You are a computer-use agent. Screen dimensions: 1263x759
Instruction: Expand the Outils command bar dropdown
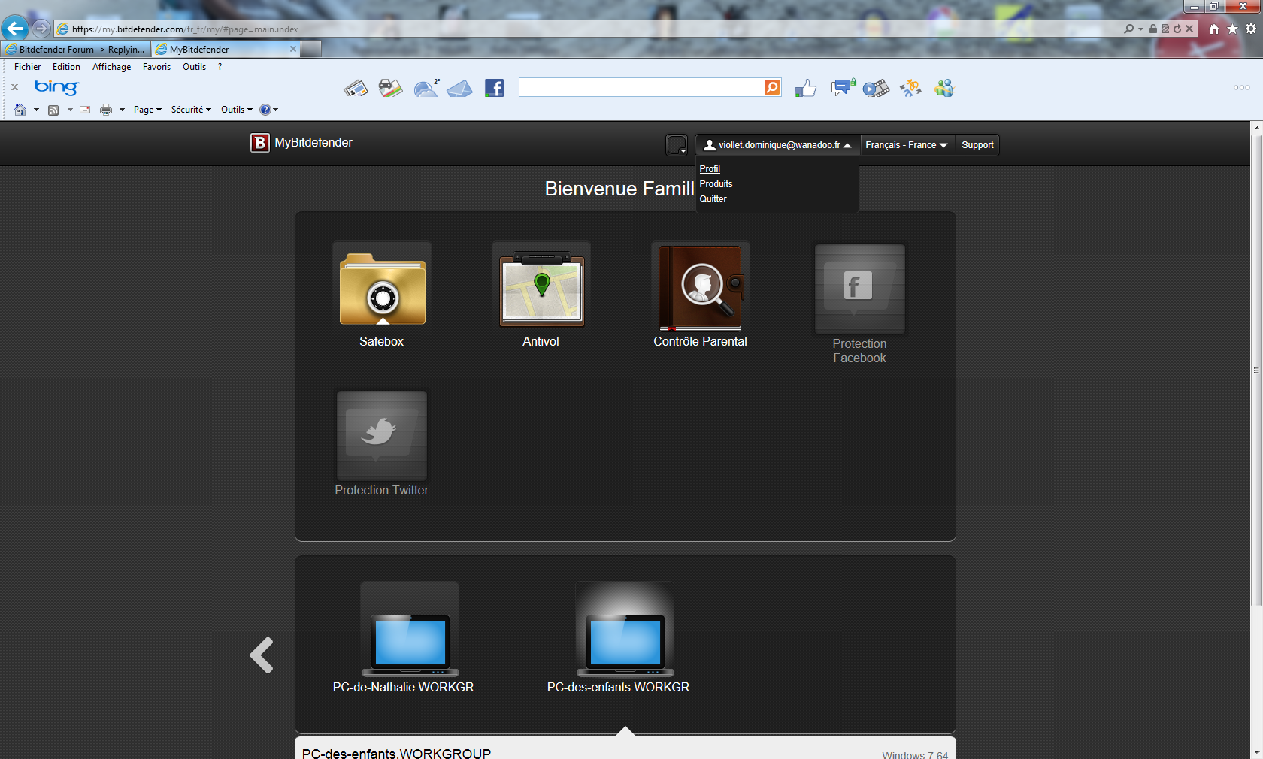point(237,110)
